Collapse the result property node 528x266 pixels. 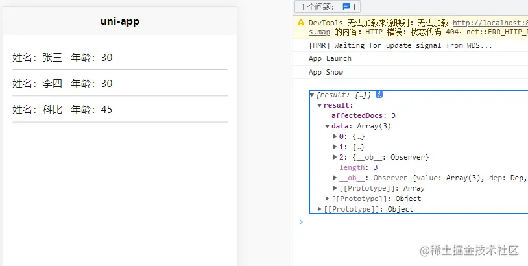pos(320,105)
